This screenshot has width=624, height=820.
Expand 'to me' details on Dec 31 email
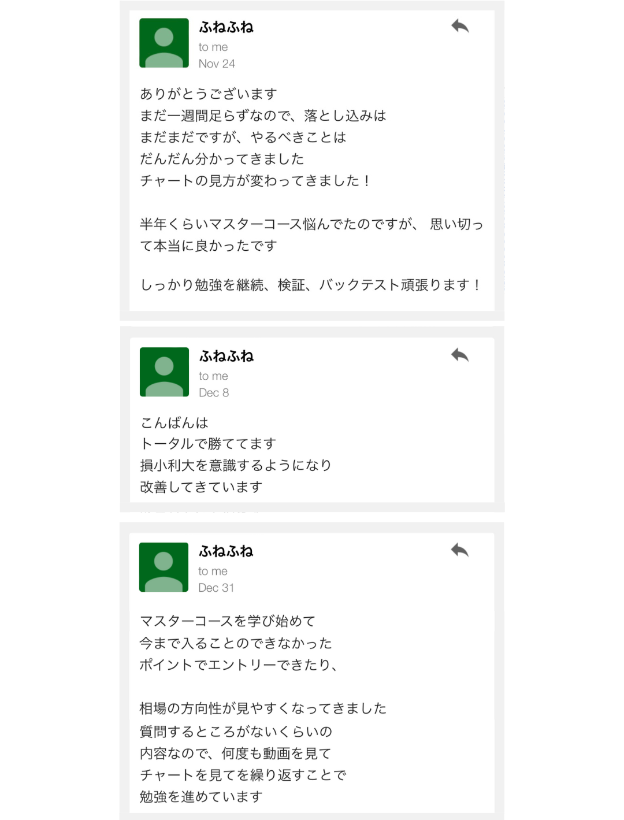213,572
